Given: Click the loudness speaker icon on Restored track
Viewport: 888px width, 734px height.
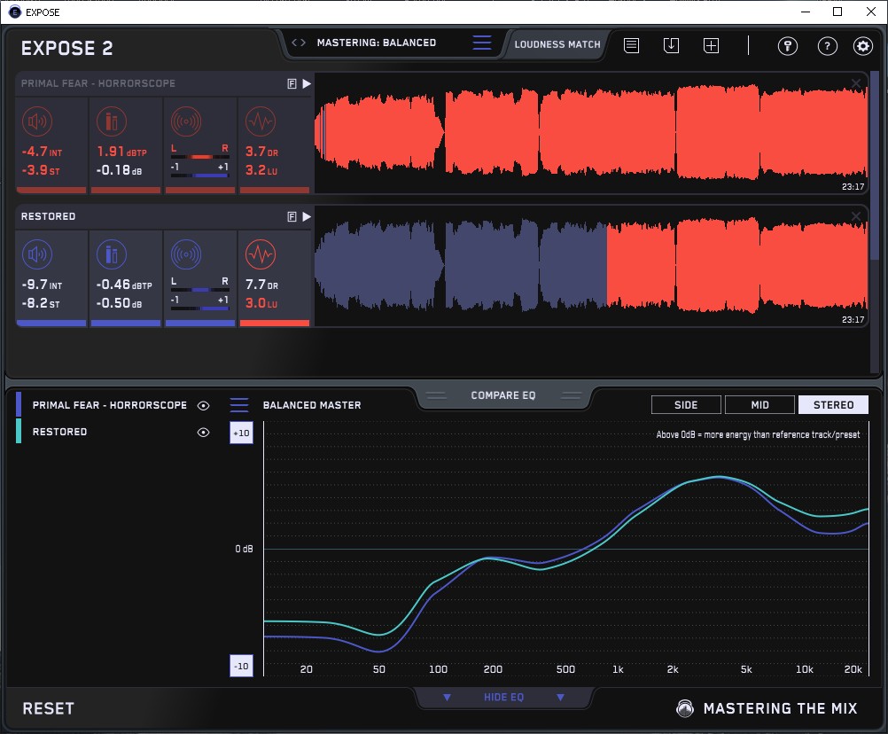Looking at the screenshot, I should (x=35, y=254).
